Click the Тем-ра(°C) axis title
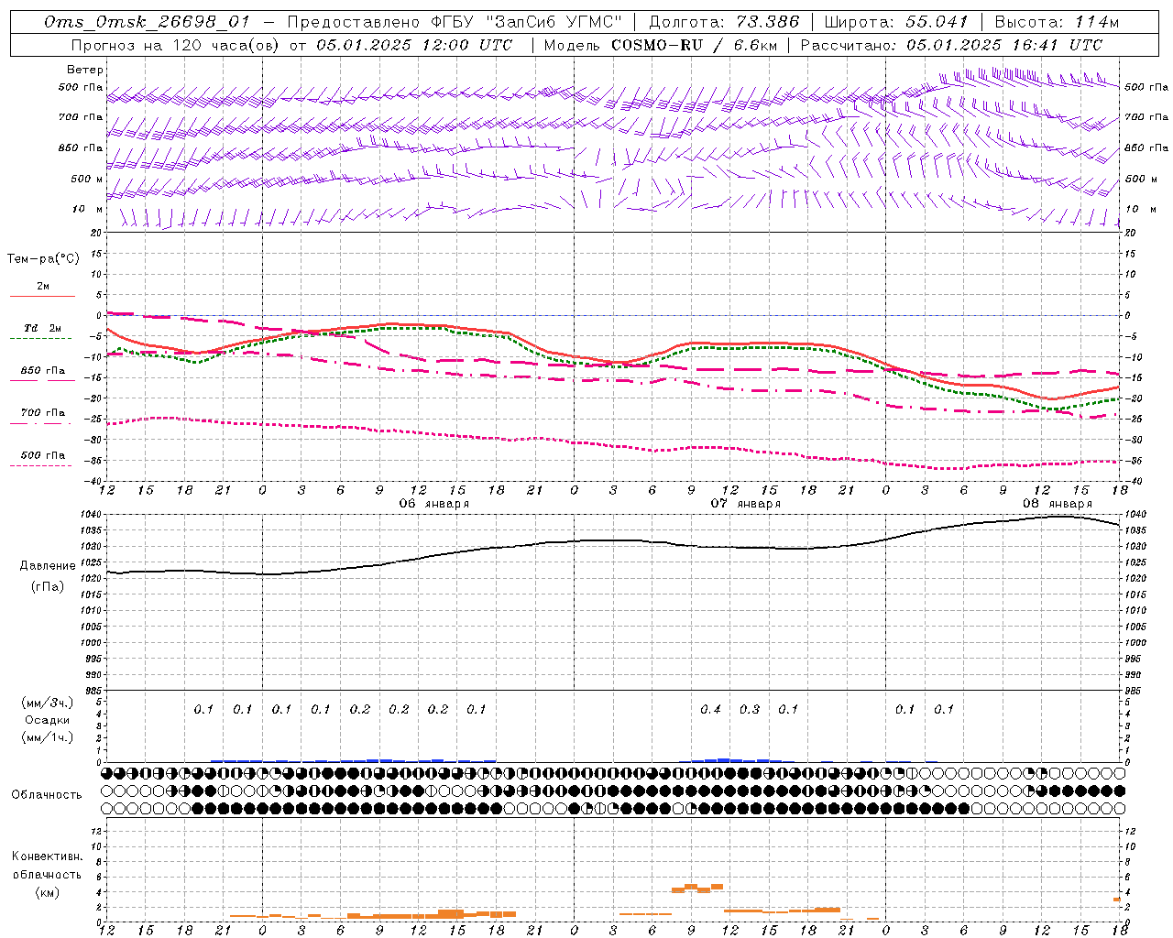The height and width of the screenshot is (938, 1173). (43, 259)
